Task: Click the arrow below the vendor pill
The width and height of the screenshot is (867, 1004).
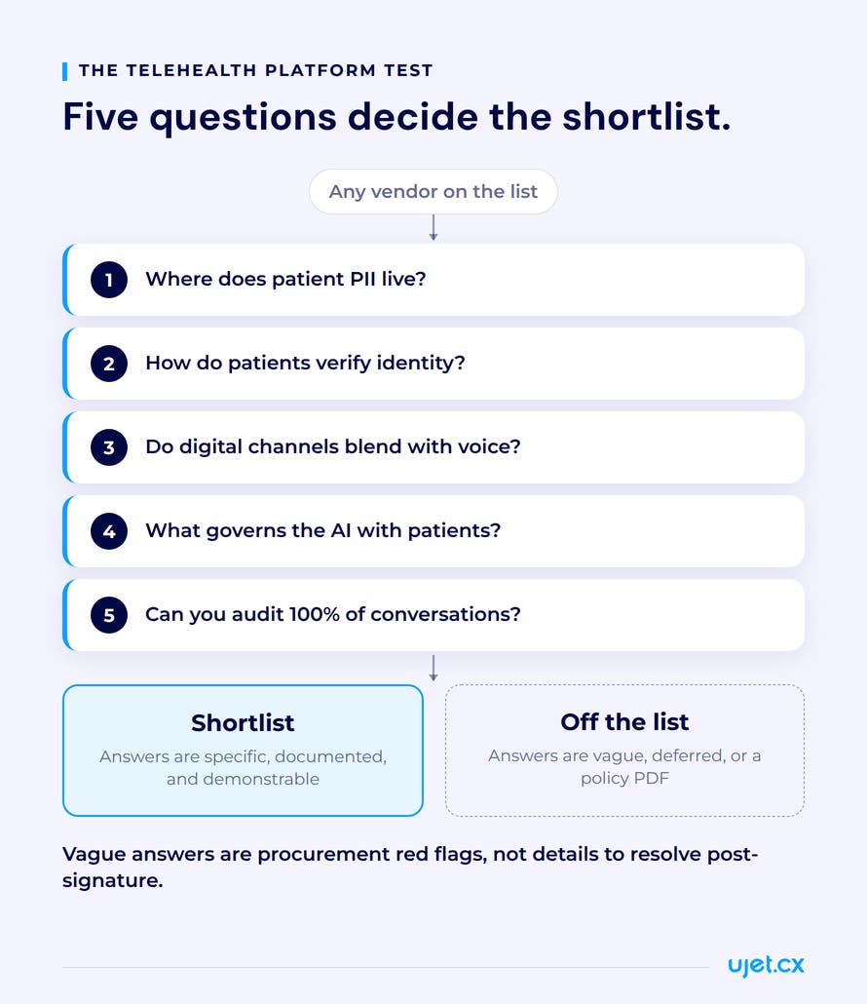Action: coord(433,228)
